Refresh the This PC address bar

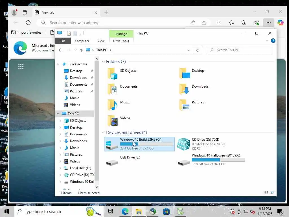198,50
